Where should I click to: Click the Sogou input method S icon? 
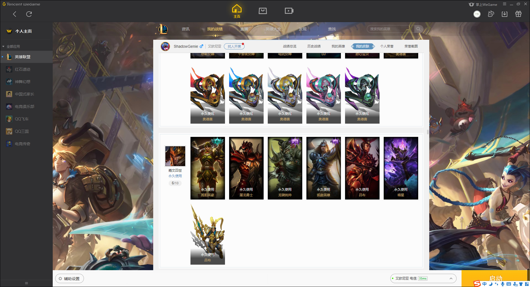click(477, 284)
